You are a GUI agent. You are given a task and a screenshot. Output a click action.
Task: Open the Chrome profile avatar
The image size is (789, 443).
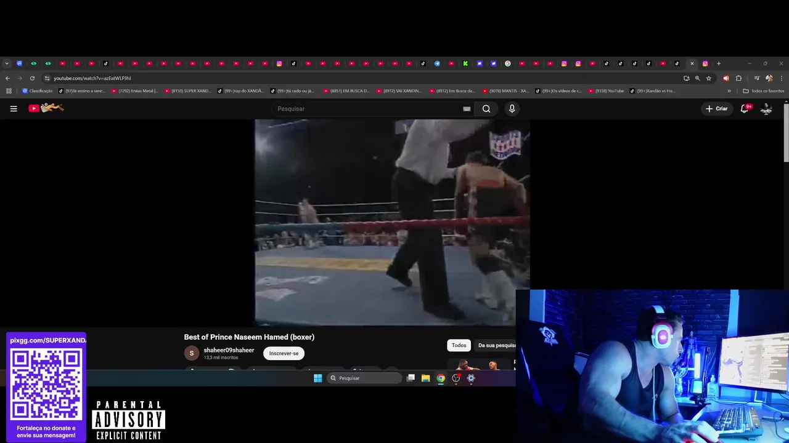pyautogui.click(x=769, y=78)
